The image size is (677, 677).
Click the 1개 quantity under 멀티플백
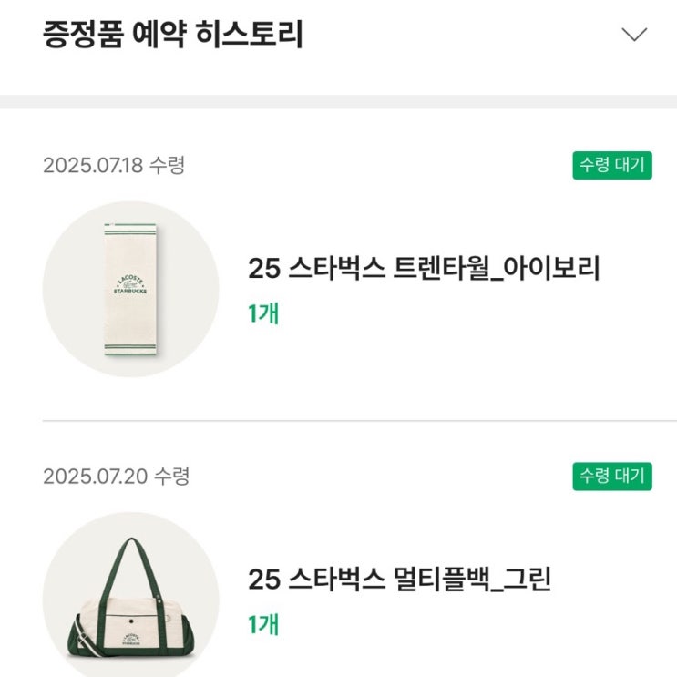263,624
